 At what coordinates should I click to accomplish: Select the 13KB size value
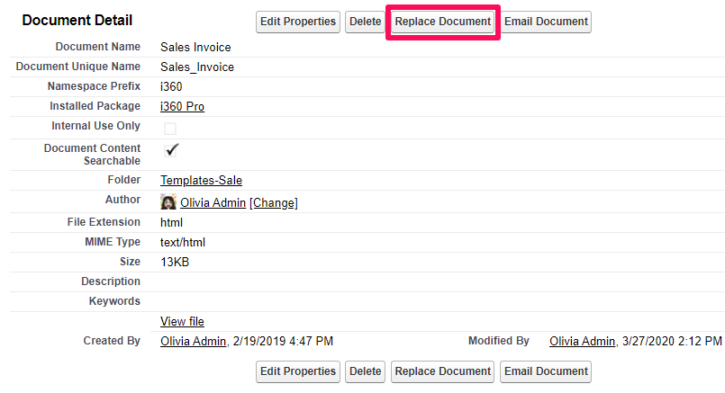175,263
